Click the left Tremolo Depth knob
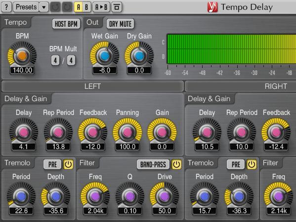 (56, 196)
